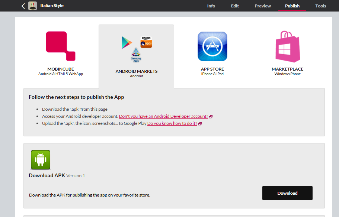Screen dimensions: 339x217
Task: Click the 'iPhone & iPad' subtitle
Action: click(212, 74)
